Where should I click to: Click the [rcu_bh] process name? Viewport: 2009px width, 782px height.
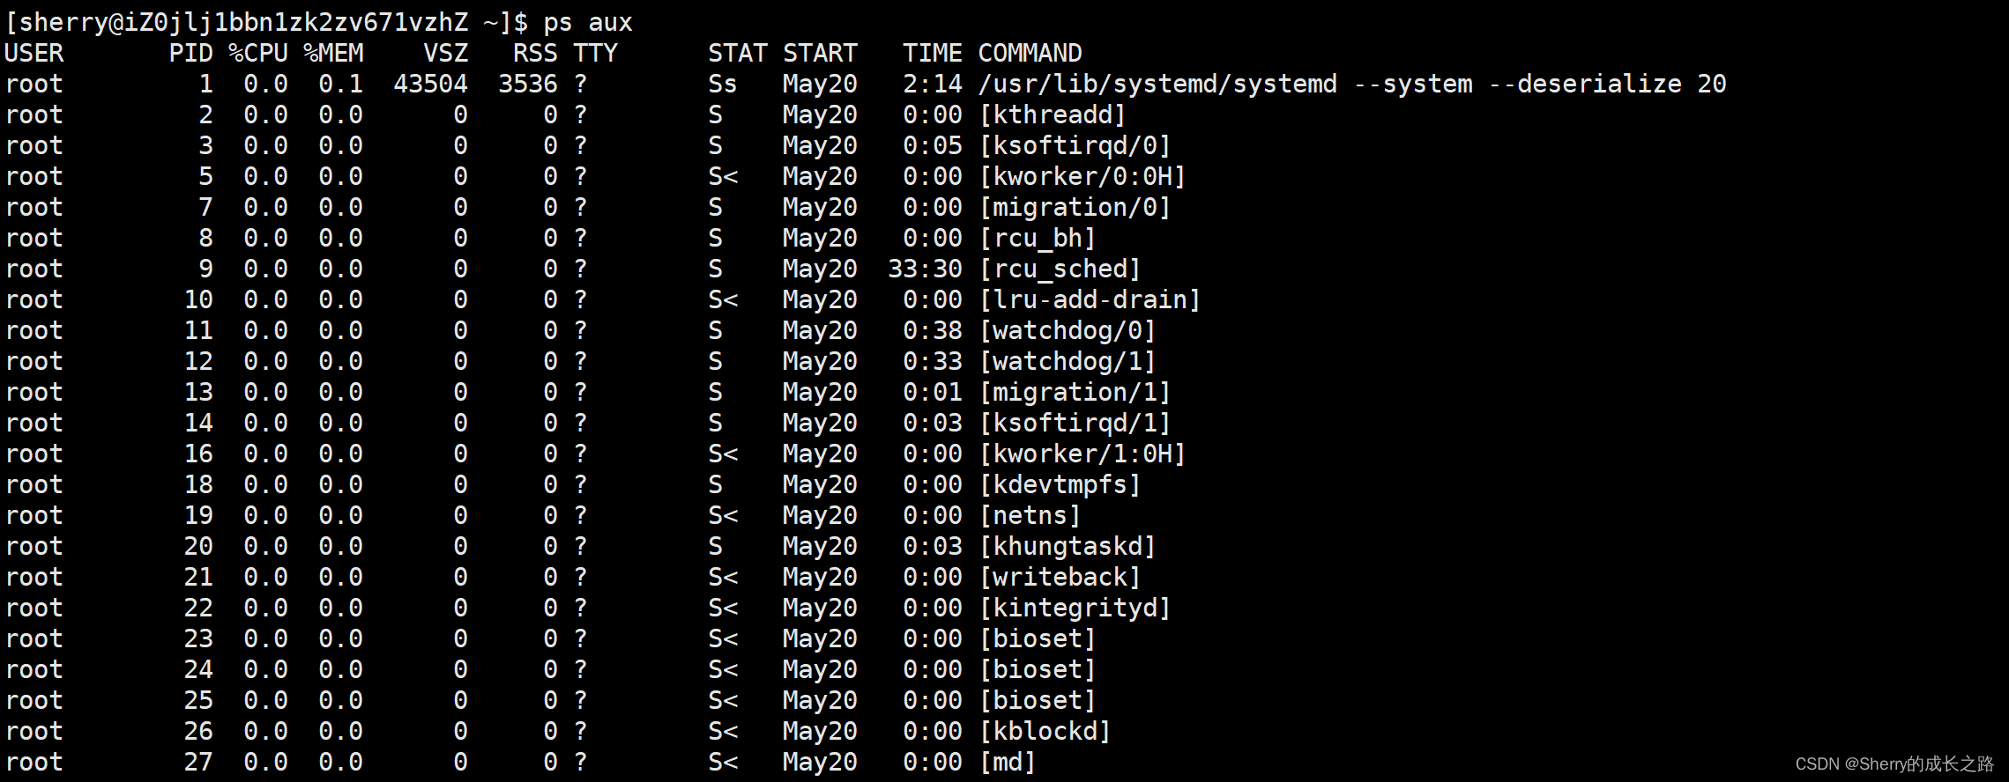[1038, 239]
